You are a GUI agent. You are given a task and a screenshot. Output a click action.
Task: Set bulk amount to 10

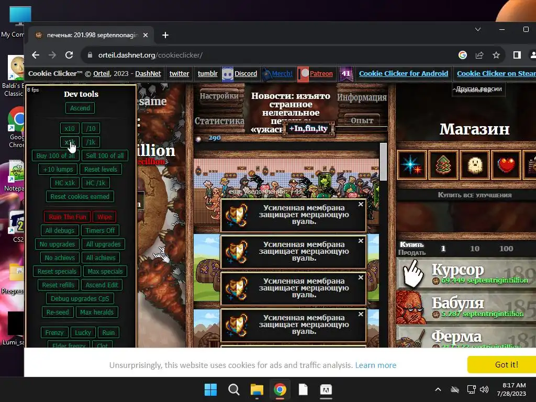474,249
